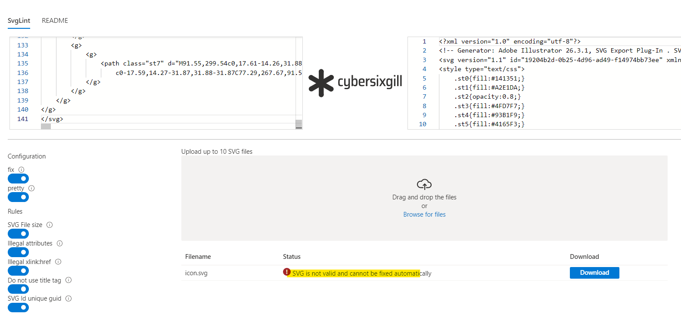This screenshot has height=317, width=681.
Task: Click the left editor vertical scrollbar thumb
Action: (x=299, y=124)
